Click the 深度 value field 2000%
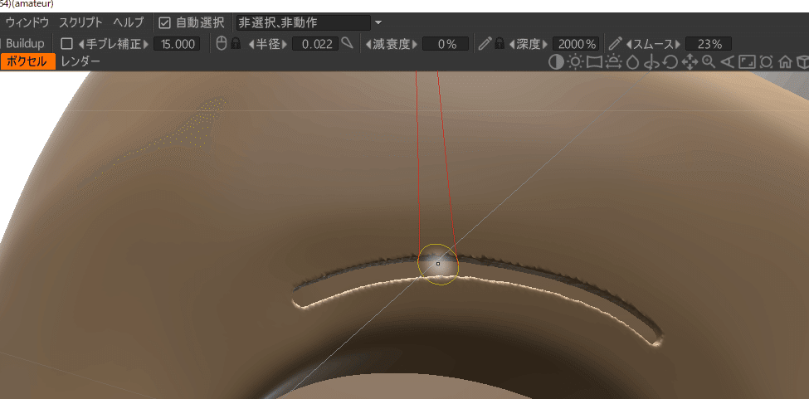The image size is (809, 399). coord(575,44)
